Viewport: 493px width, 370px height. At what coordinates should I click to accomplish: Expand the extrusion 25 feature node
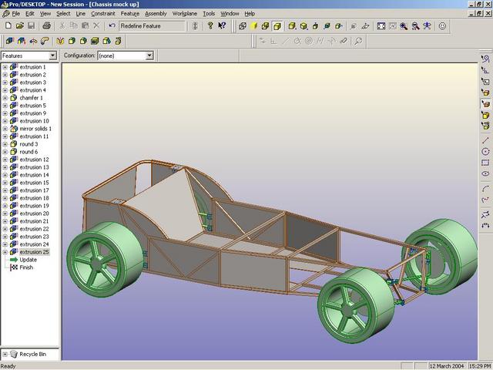(x=5, y=252)
